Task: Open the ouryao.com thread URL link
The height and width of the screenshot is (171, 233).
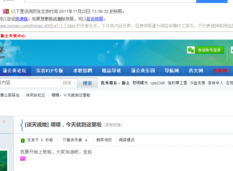Action: pyautogui.click(x=37, y=26)
